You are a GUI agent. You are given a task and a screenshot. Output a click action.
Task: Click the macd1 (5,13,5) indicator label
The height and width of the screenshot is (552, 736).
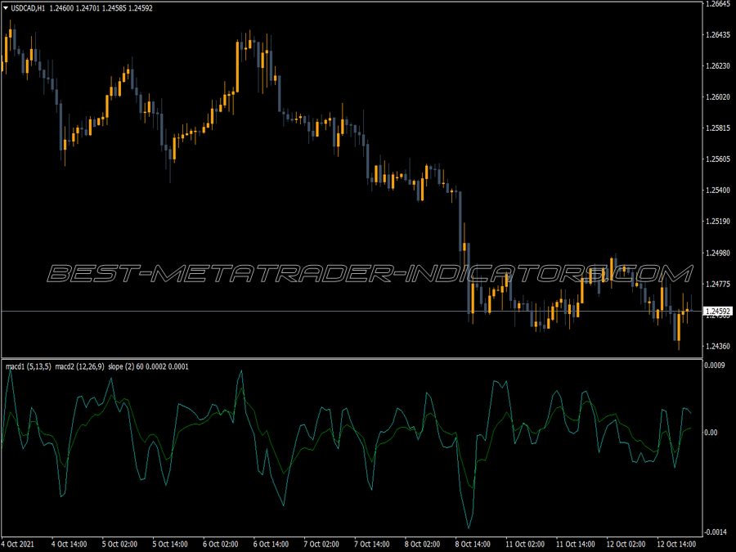tap(28, 366)
